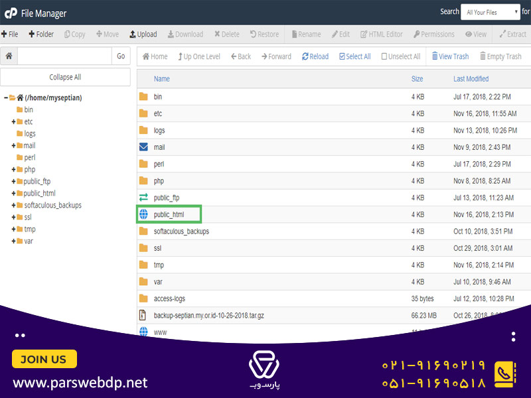The width and height of the screenshot is (531, 398).
Task: Select the logs row in file list
Action: tap(334, 130)
